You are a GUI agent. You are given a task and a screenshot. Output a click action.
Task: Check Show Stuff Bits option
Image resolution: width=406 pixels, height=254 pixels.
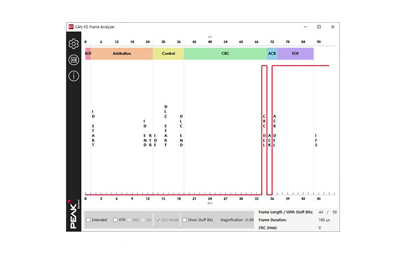tap(185, 220)
